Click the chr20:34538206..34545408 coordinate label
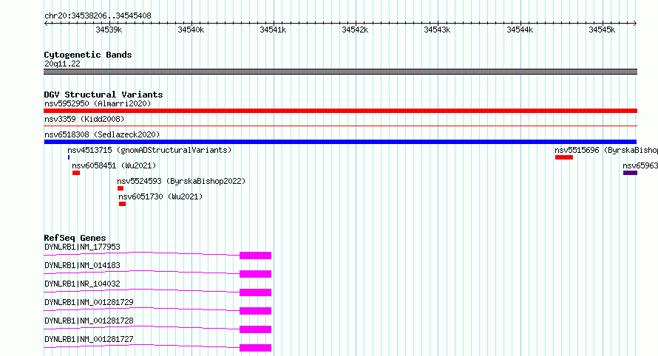The image size is (658, 356). pos(98,16)
